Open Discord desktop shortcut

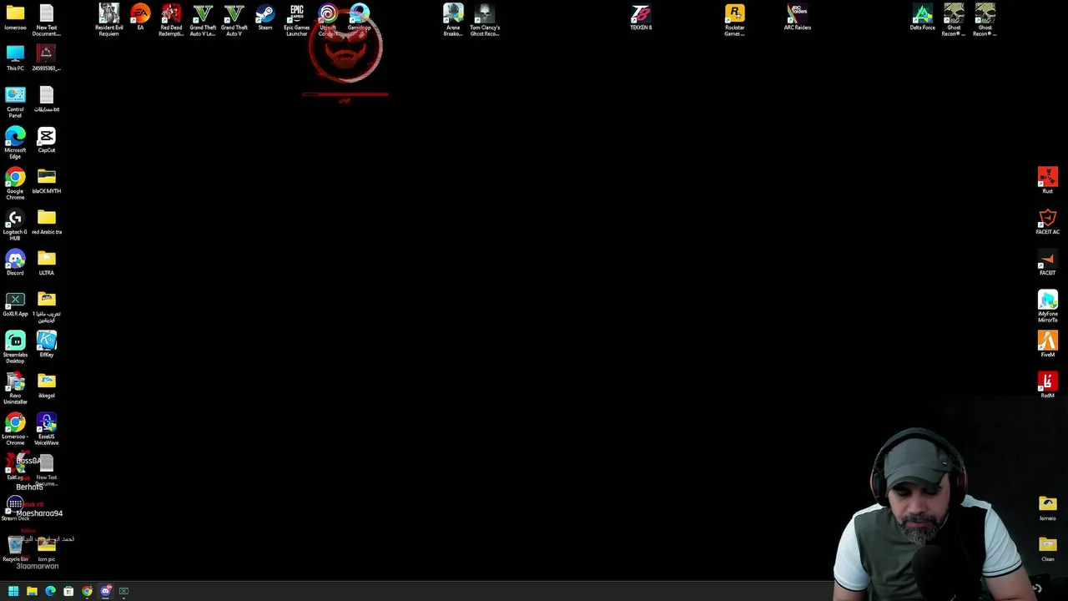15,263
